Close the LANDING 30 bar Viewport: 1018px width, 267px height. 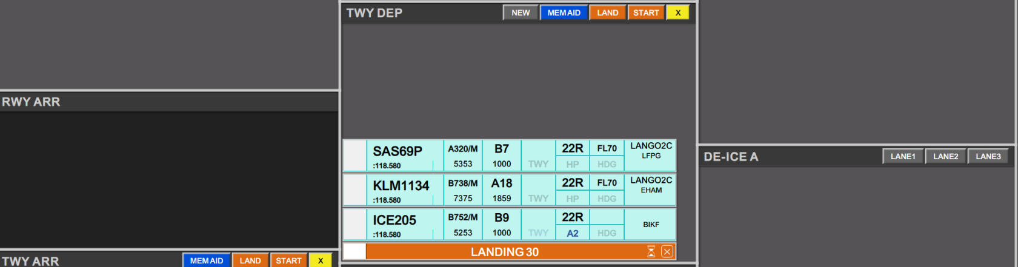(x=667, y=251)
